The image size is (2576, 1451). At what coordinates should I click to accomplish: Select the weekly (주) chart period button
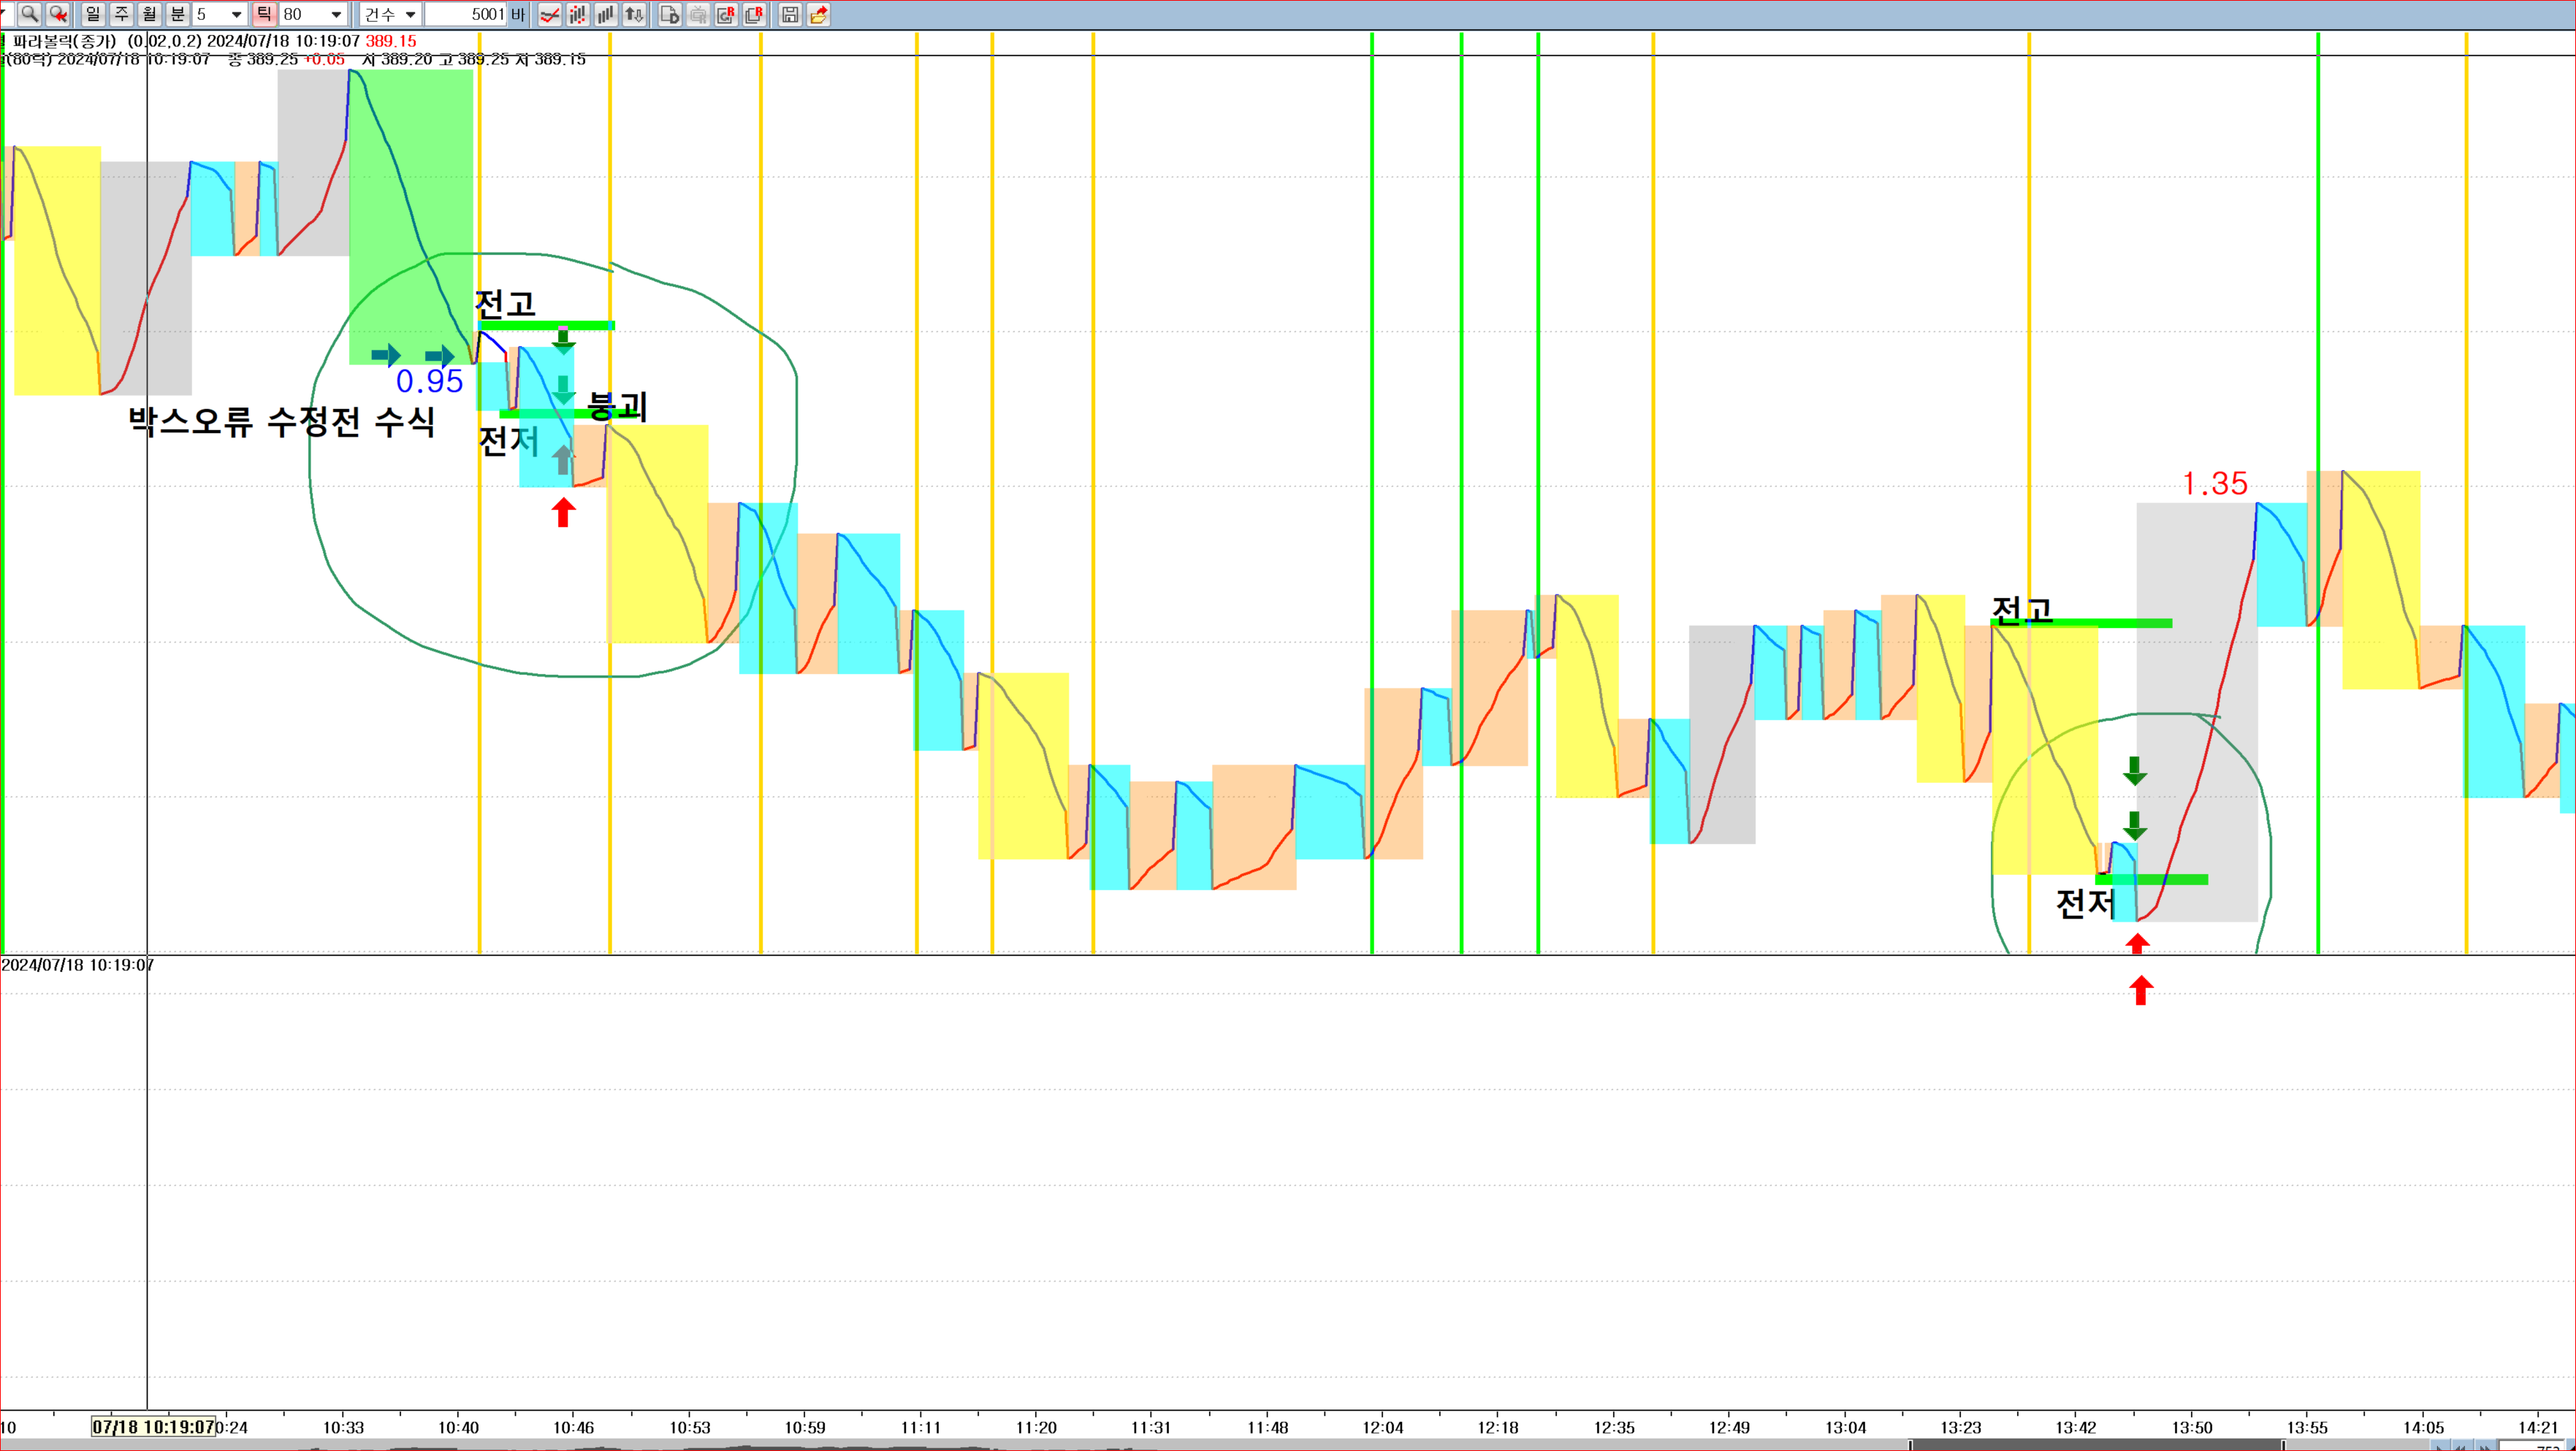coord(121,14)
